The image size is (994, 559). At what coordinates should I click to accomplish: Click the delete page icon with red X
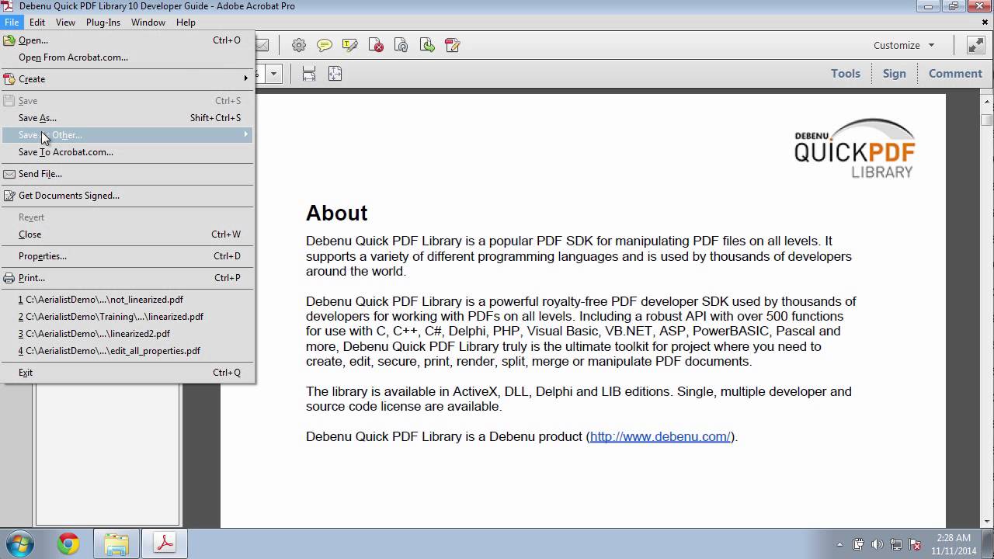(x=376, y=45)
